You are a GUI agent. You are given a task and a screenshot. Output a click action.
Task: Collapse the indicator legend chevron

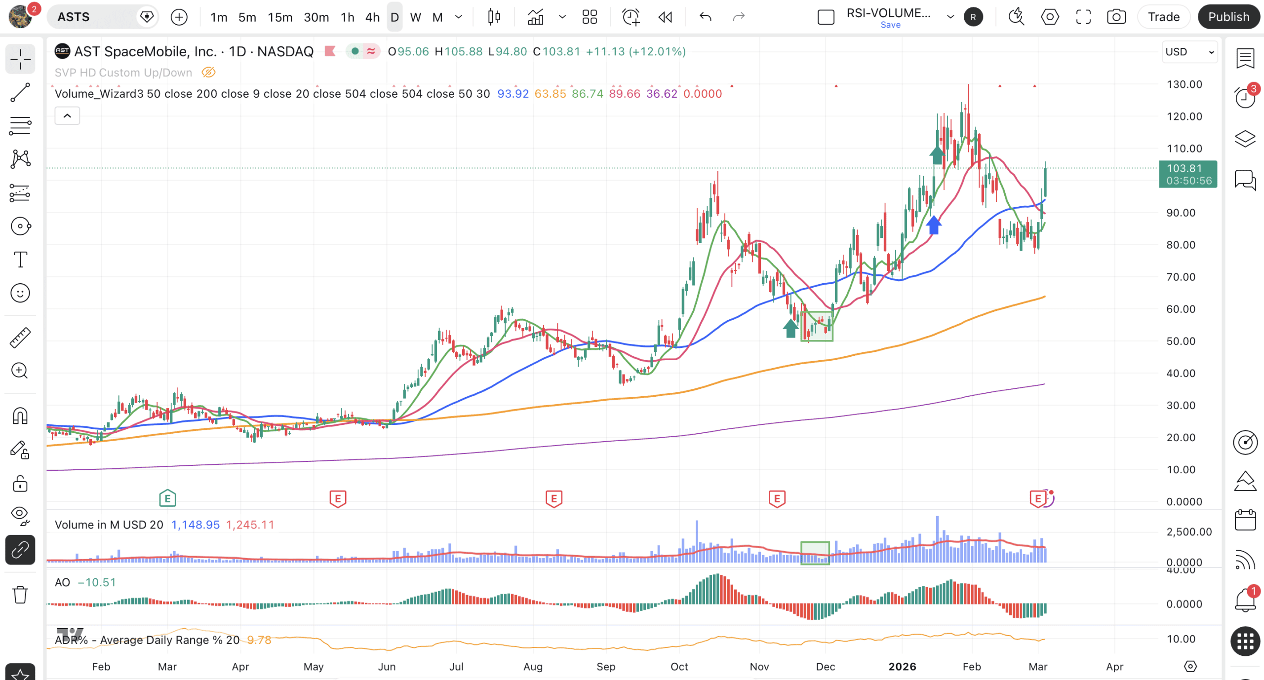pyautogui.click(x=67, y=116)
